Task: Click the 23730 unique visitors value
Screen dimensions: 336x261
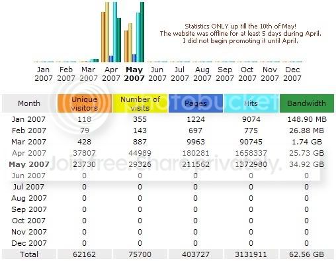Action: pyautogui.click(x=85, y=164)
